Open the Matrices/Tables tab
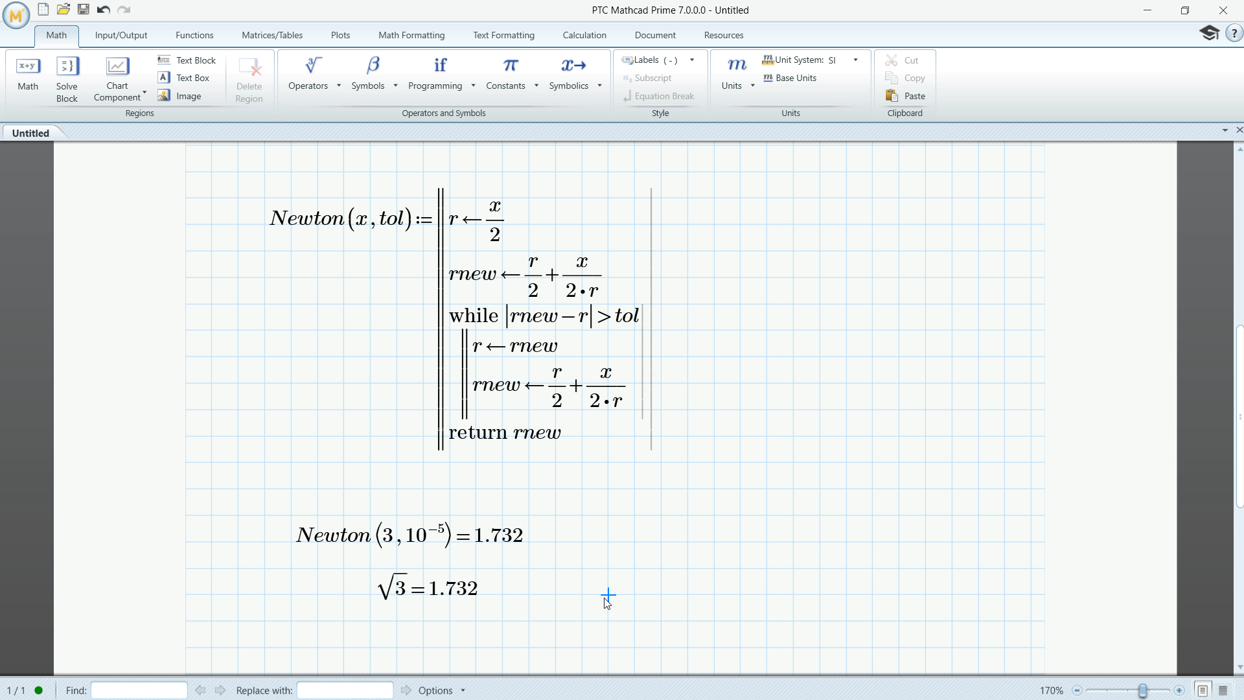1244x700 pixels. (272, 35)
